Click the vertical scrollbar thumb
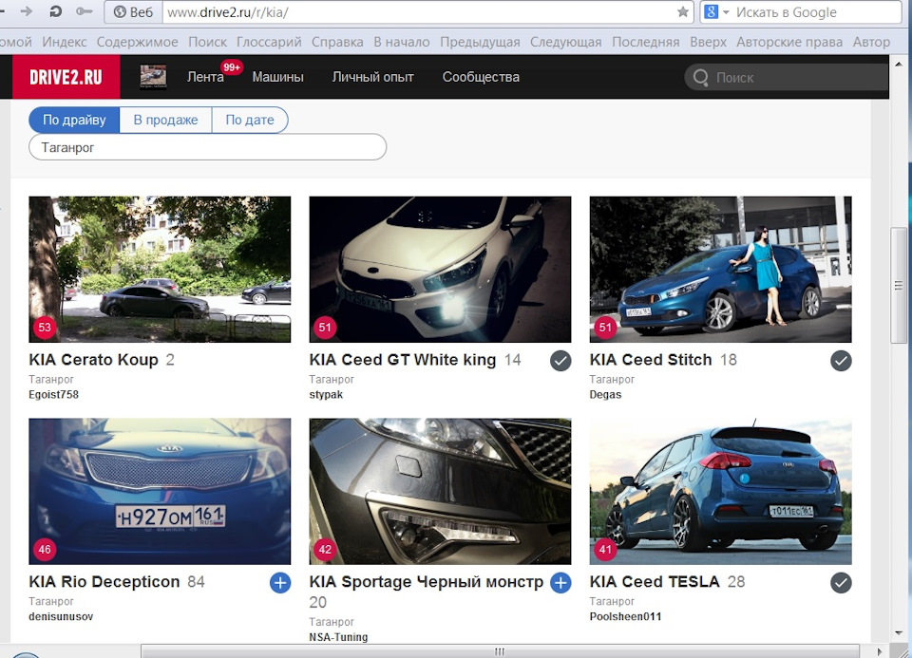The height and width of the screenshot is (658, 912). pos(899,286)
